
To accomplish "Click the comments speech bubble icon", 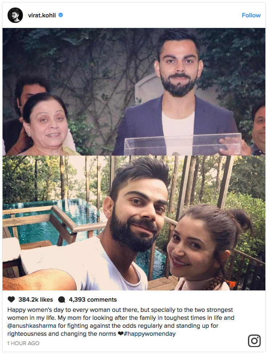I will 61,300.
